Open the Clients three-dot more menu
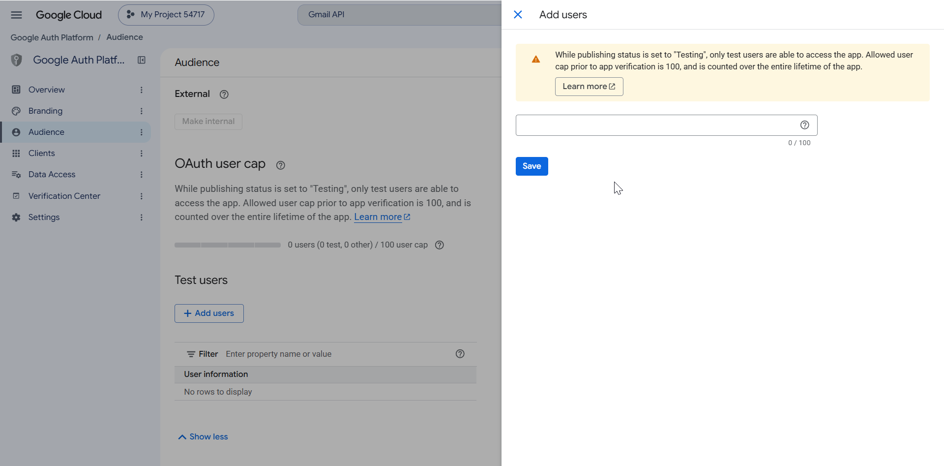The width and height of the screenshot is (944, 466). click(142, 153)
